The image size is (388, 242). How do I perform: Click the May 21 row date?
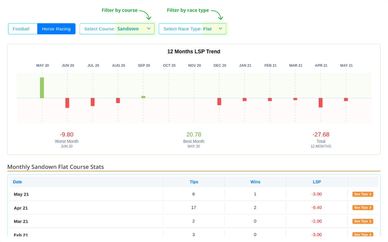[21, 194]
